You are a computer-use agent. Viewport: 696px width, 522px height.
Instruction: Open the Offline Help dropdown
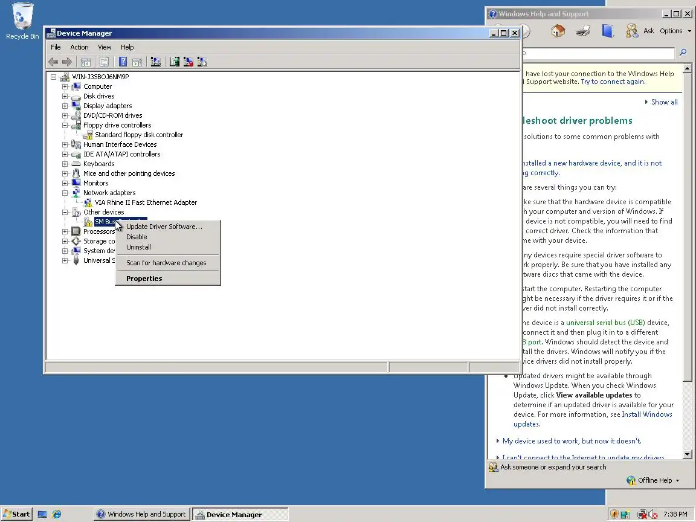click(659, 480)
